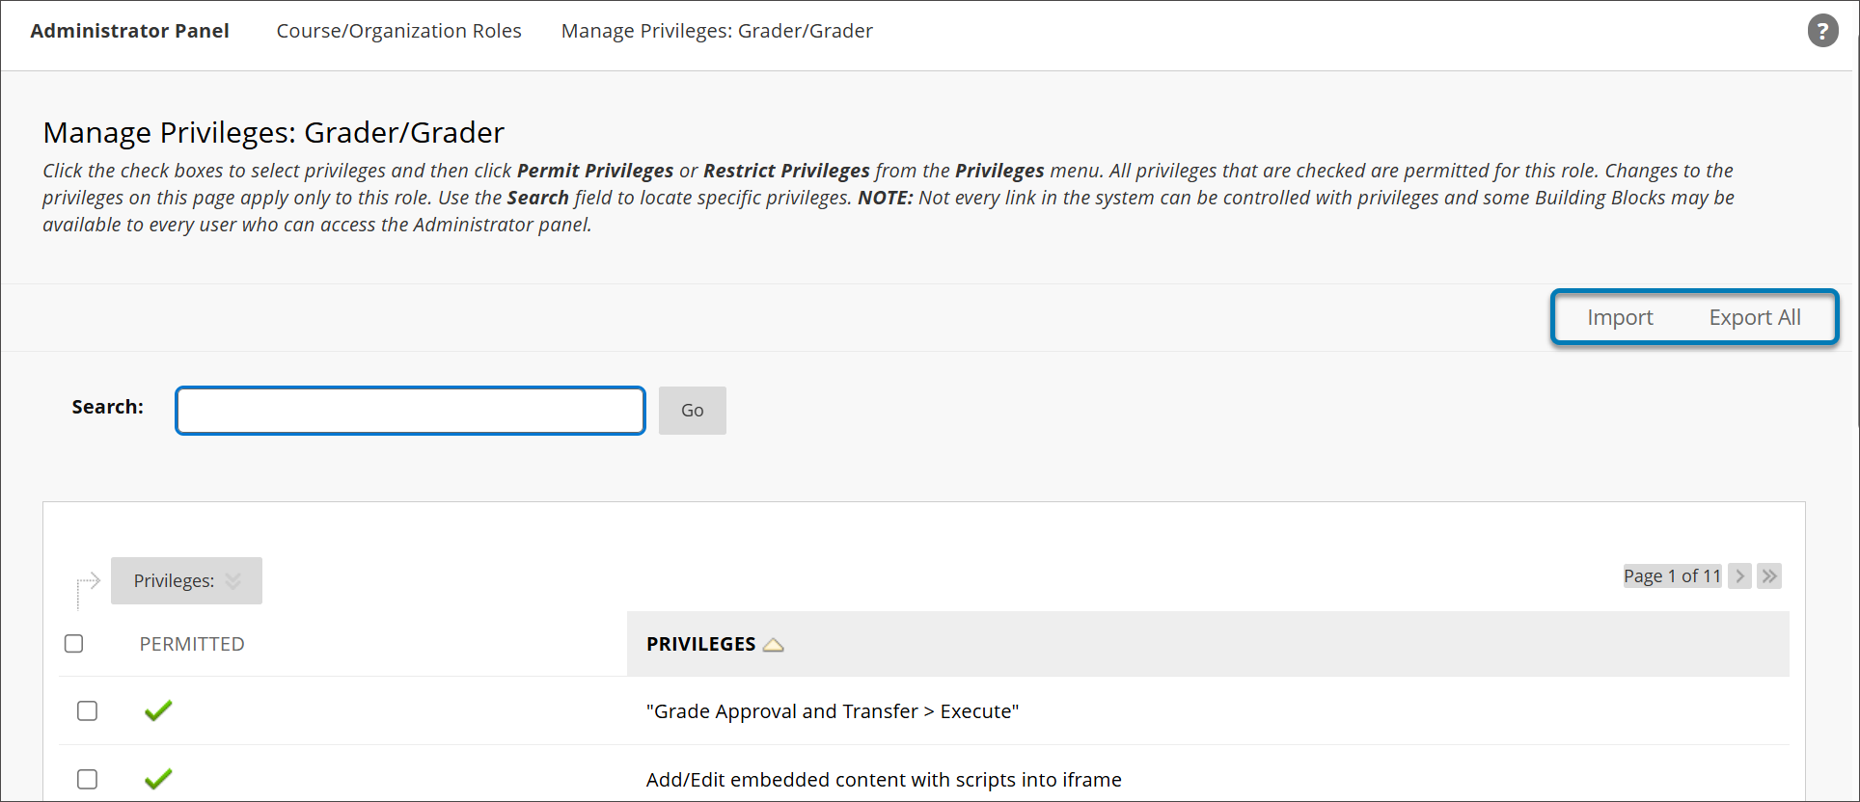Open the Privileges dropdown menu

(186, 580)
